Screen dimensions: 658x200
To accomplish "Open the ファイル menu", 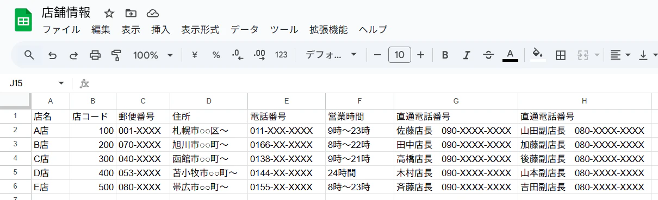I will pos(61,29).
